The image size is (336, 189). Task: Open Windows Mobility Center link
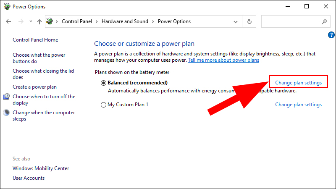click(41, 168)
